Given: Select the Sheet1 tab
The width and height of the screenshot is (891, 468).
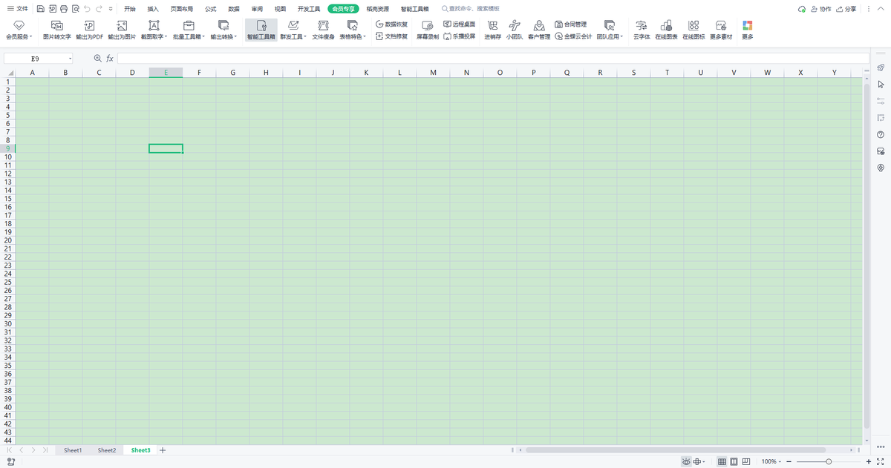Looking at the screenshot, I should [x=73, y=450].
